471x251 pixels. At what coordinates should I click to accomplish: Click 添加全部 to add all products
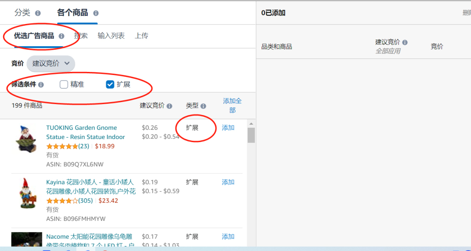[x=232, y=106]
